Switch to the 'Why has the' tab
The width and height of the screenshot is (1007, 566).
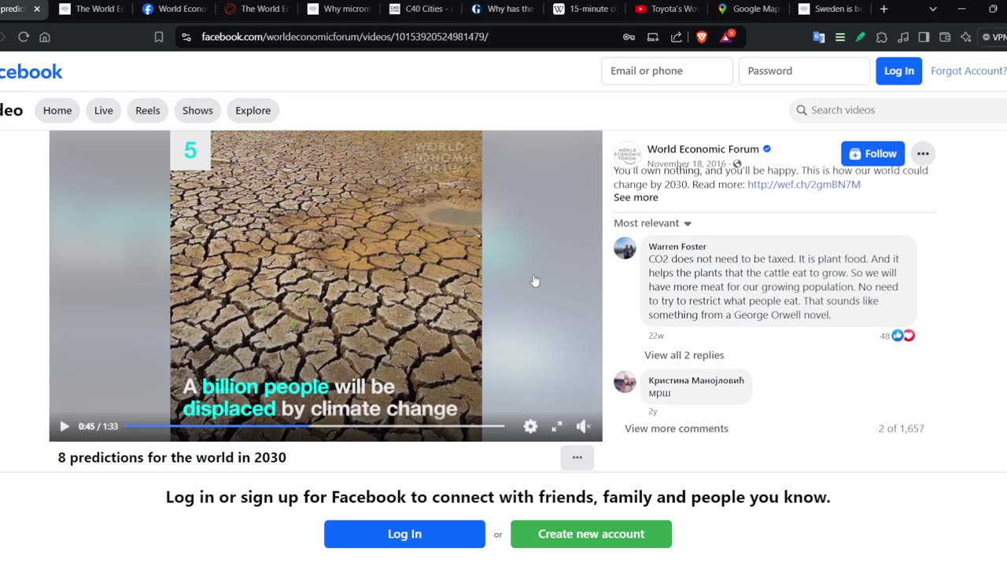point(504,9)
